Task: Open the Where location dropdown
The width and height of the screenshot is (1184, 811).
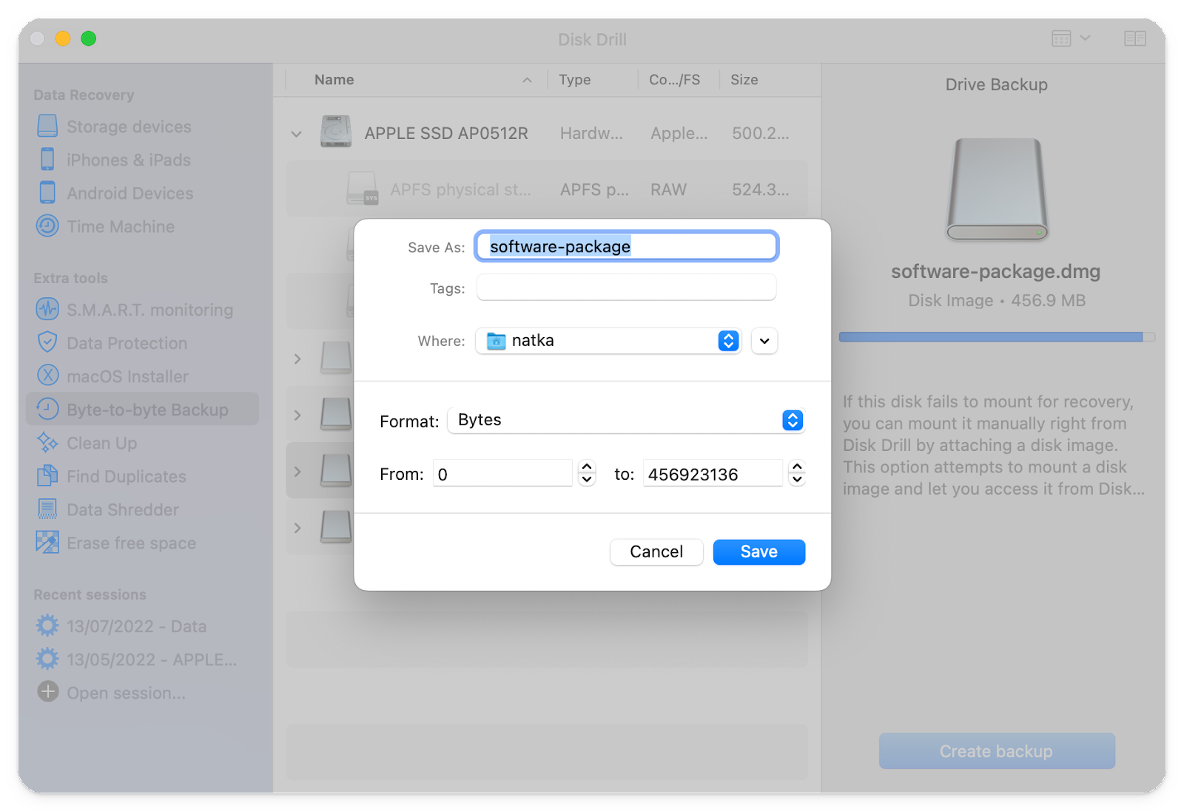Action: [x=728, y=341]
